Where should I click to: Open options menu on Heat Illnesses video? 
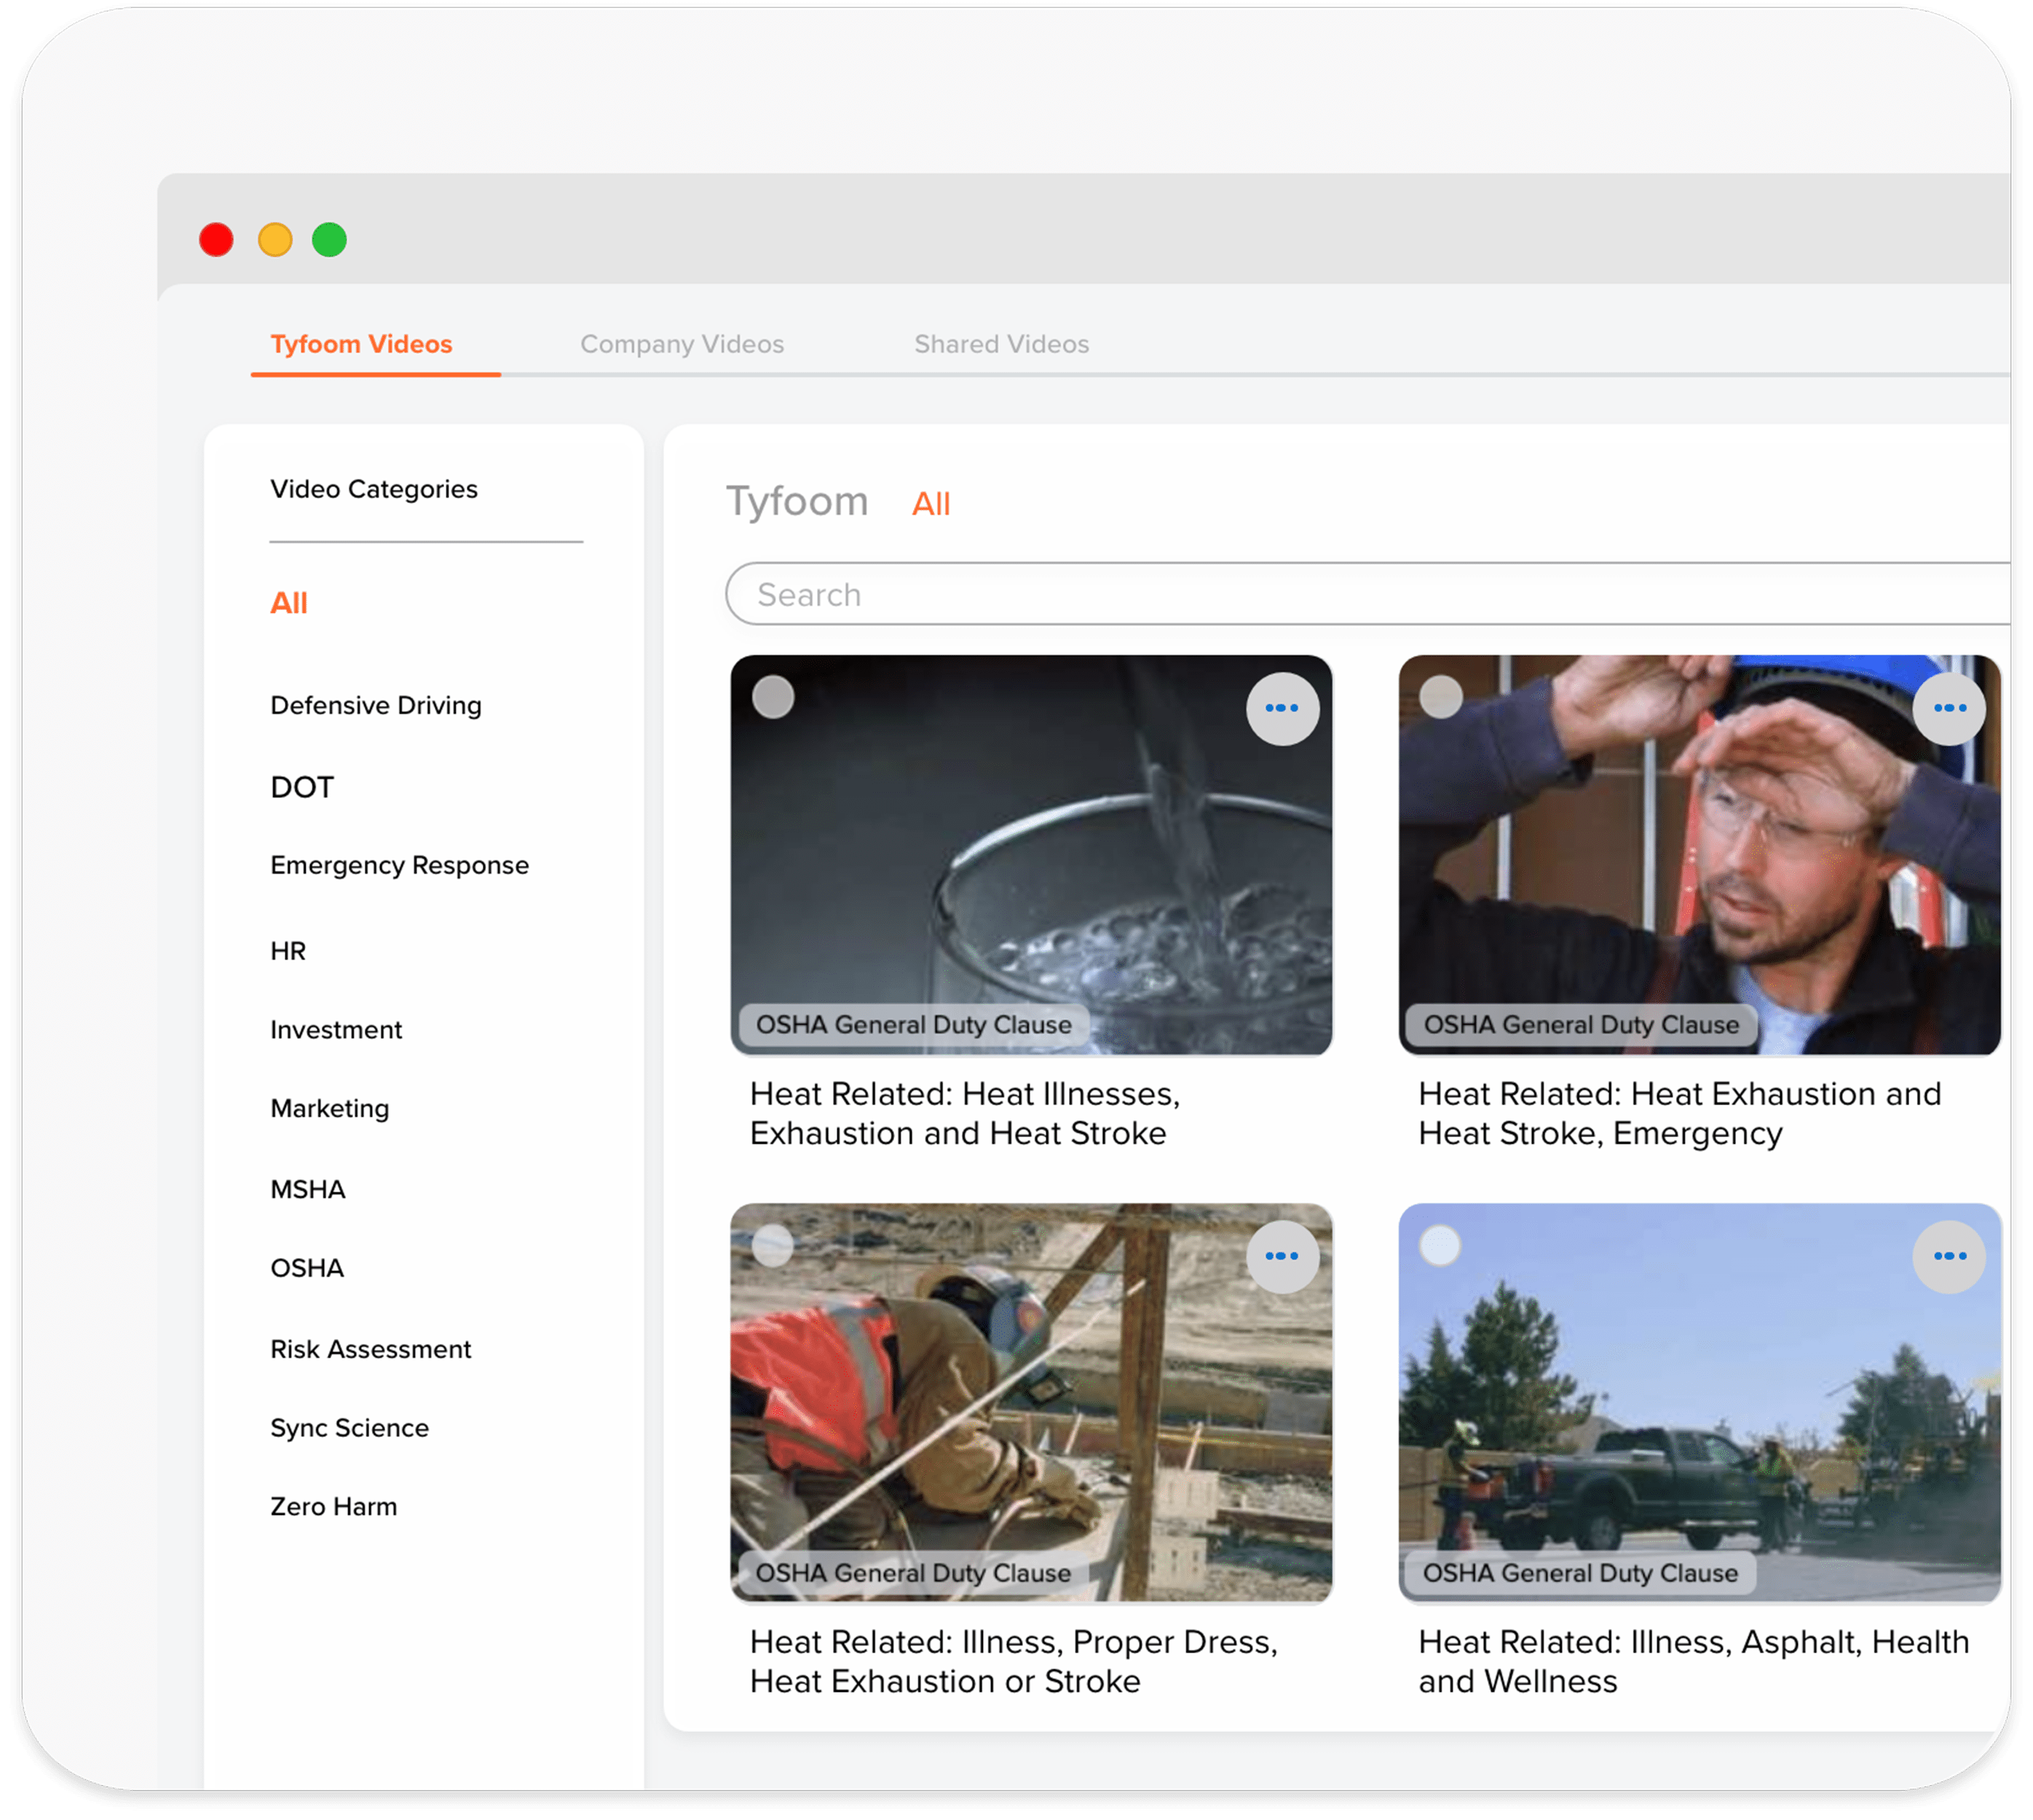pos(1282,708)
